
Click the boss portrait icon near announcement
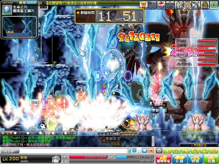coord(43,5)
